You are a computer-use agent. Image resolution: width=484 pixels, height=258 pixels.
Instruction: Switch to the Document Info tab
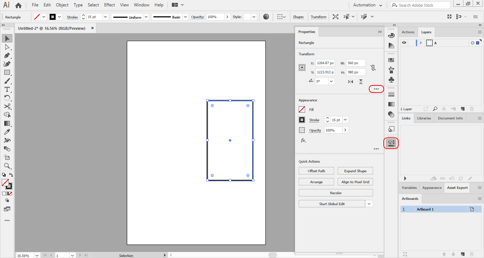[x=450, y=118]
